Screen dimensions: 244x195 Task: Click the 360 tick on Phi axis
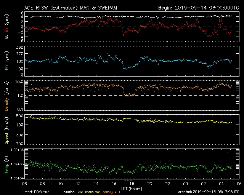pos(20,47)
